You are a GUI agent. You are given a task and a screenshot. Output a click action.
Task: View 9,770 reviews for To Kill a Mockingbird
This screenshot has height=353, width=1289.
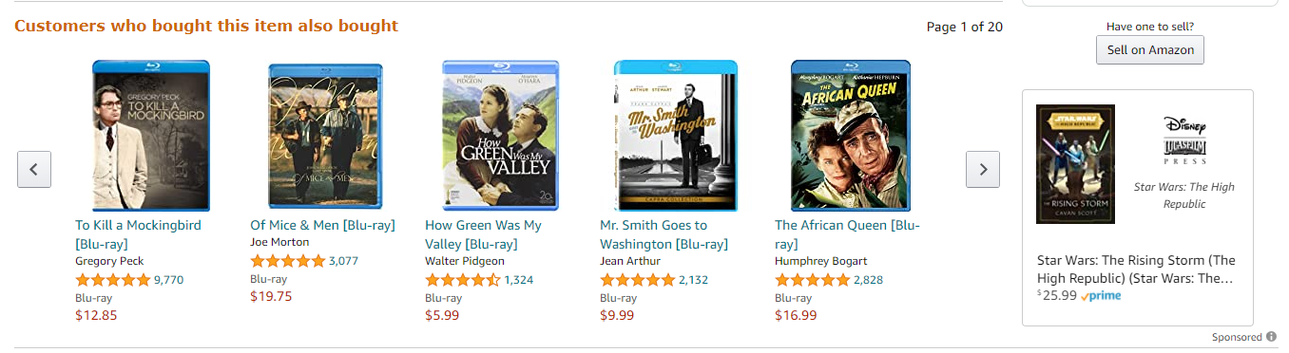click(x=168, y=280)
